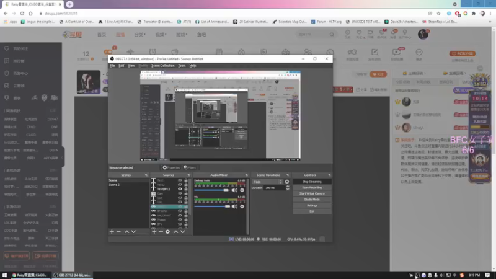Screen dimensions: 496x279
Task: Remove the selected scene with Scenes minus icon
Action: click(x=118, y=232)
